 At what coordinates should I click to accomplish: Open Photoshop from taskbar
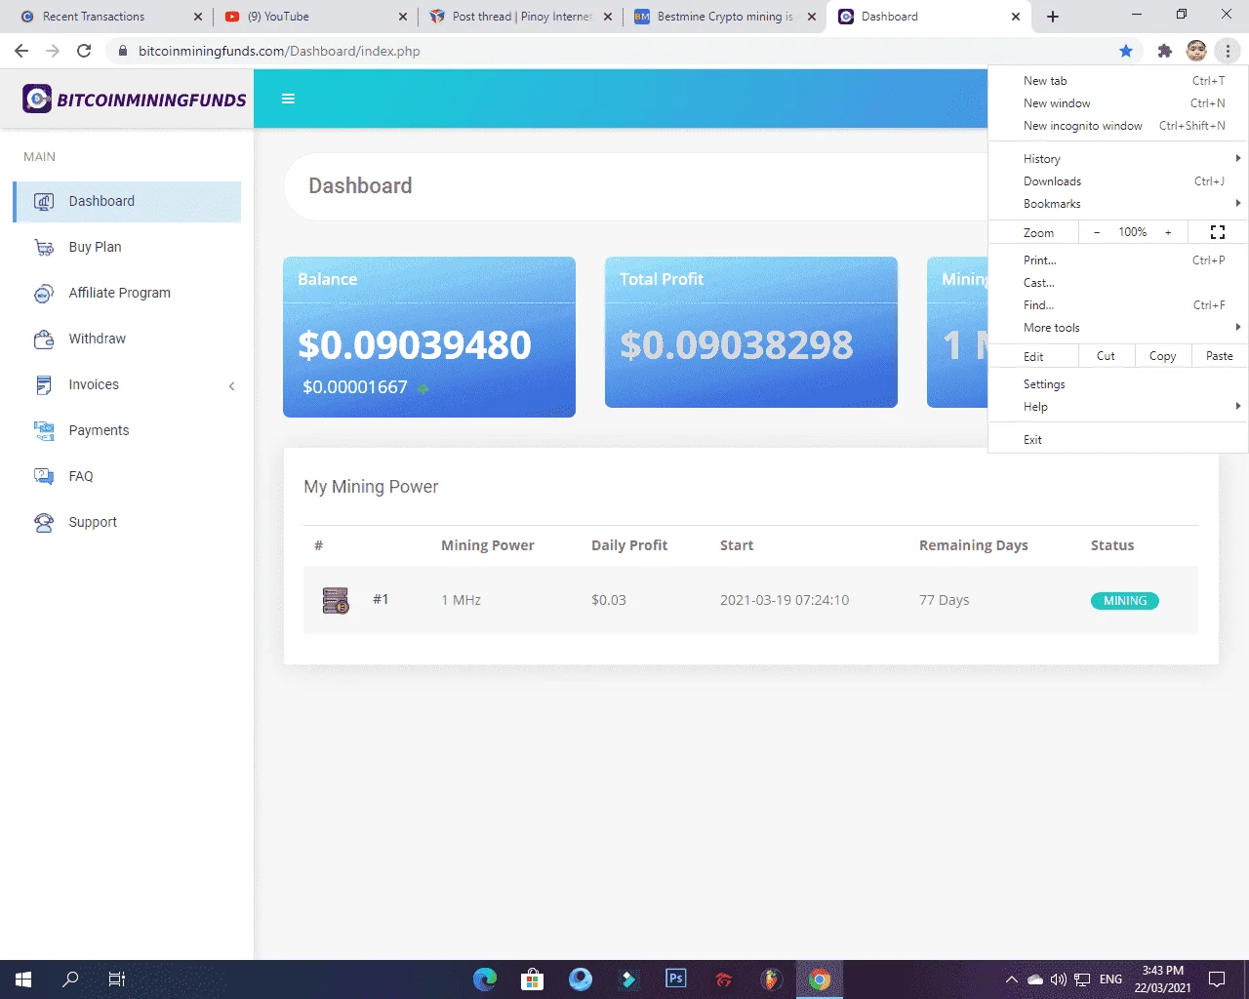click(675, 979)
